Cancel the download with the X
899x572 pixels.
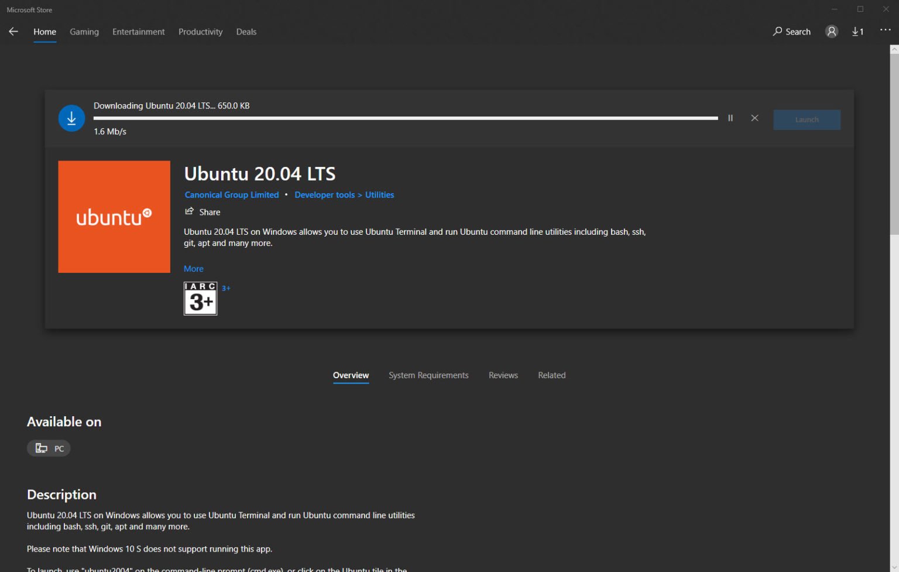pyautogui.click(x=754, y=118)
